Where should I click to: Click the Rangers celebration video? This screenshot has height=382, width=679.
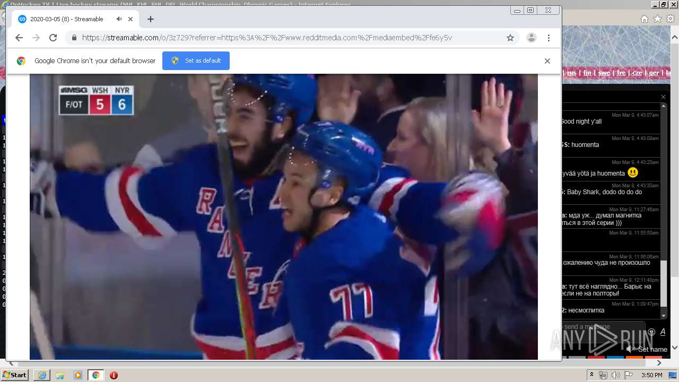(284, 216)
